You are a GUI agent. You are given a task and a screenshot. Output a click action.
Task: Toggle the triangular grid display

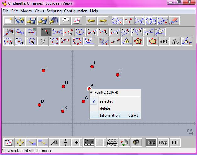point(112,142)
